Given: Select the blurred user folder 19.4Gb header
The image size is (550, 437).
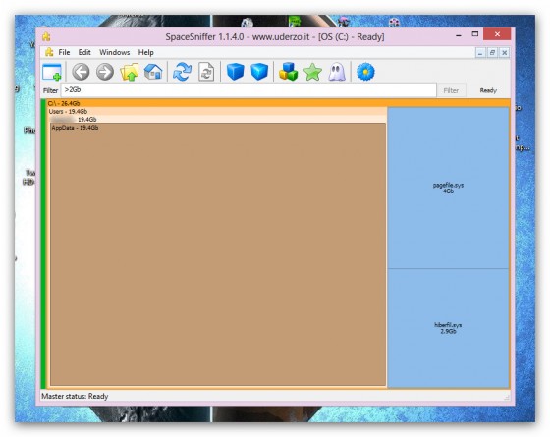Looking at the screenshot, I should 218,119.
